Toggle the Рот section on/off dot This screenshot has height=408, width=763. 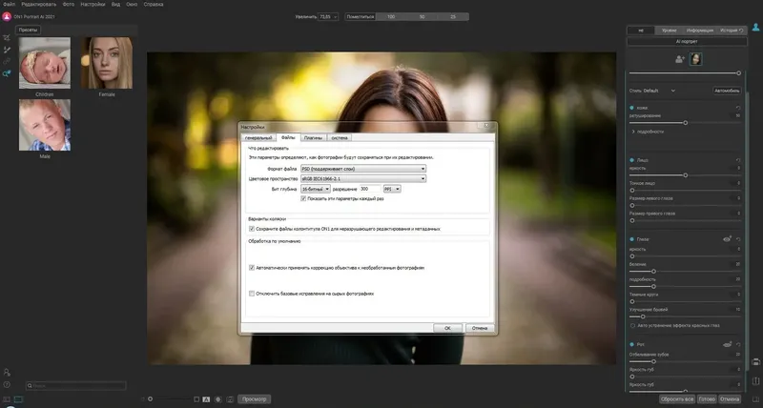[x=631, y=344]
